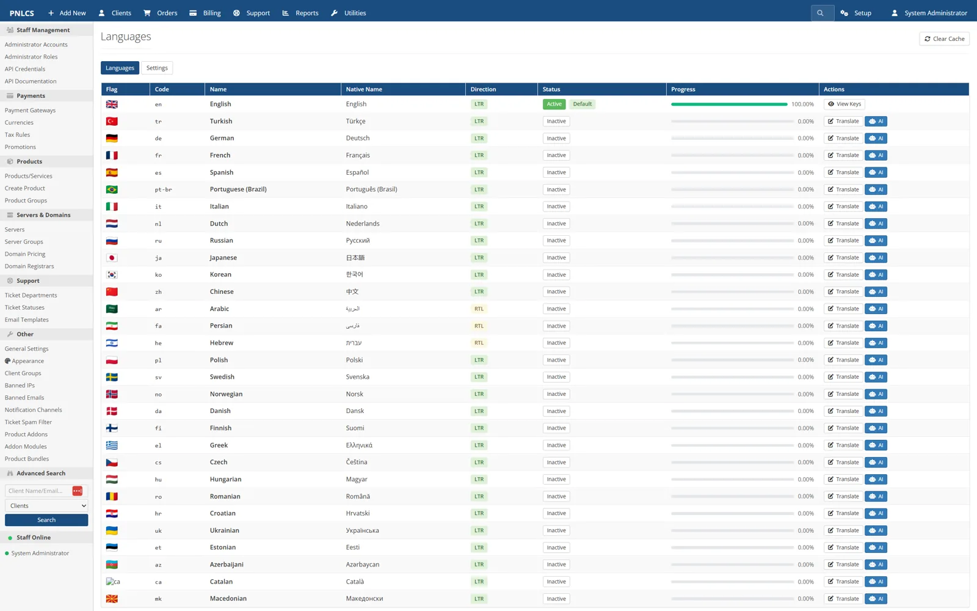
Task: Open the Reports menu
Action: coord(300,13)
